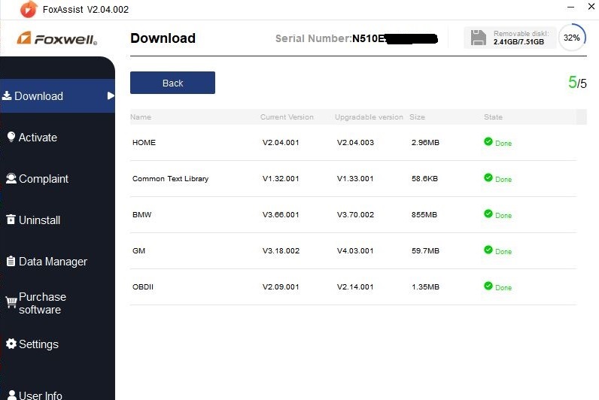Click the green check icon for OBDII

click(x=488, y=286)
